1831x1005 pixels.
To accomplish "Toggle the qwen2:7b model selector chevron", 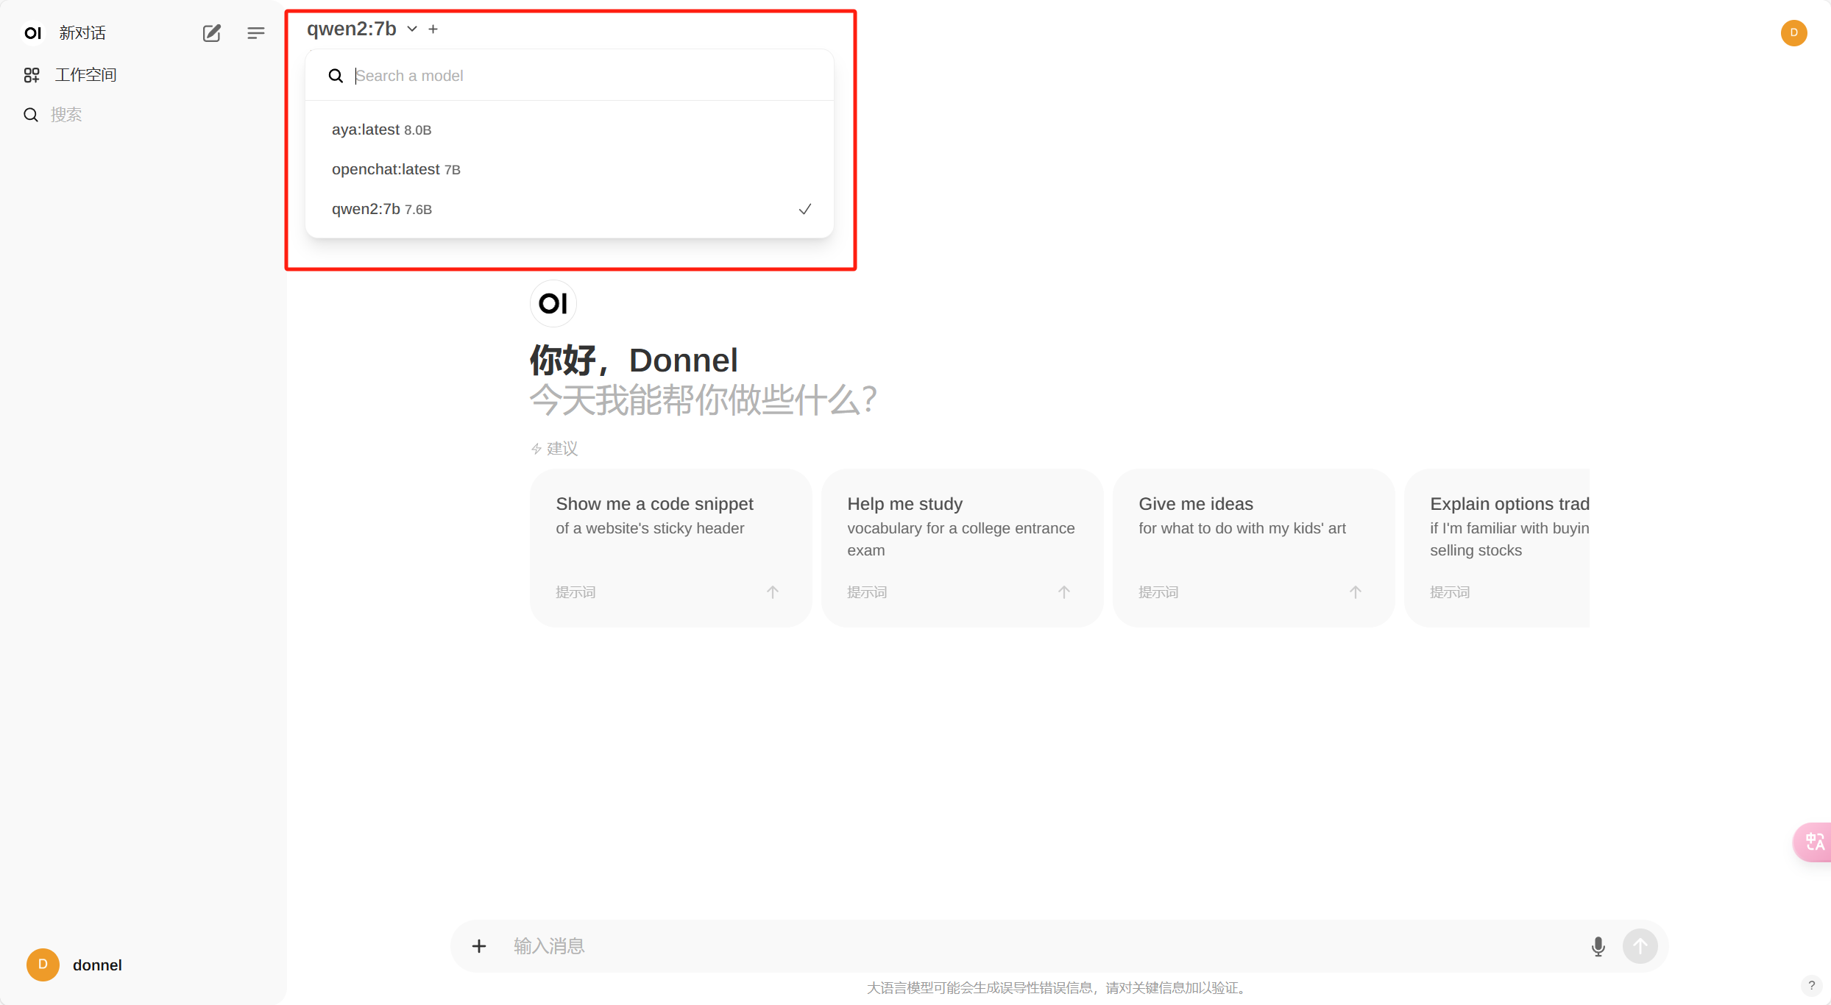I will 412,29.
